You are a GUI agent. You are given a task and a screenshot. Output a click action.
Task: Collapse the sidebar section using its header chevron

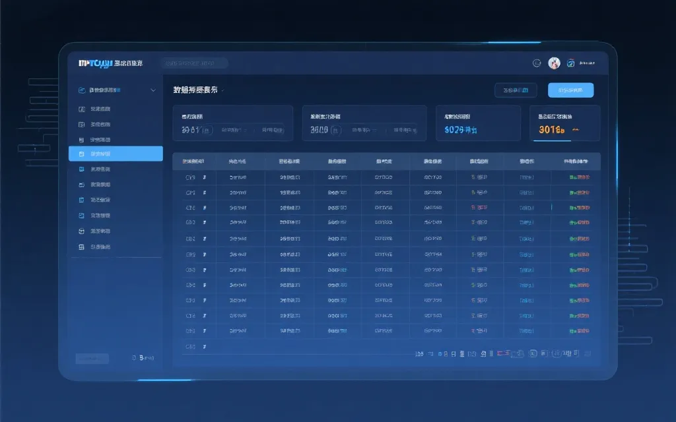[x=153, y=90]
